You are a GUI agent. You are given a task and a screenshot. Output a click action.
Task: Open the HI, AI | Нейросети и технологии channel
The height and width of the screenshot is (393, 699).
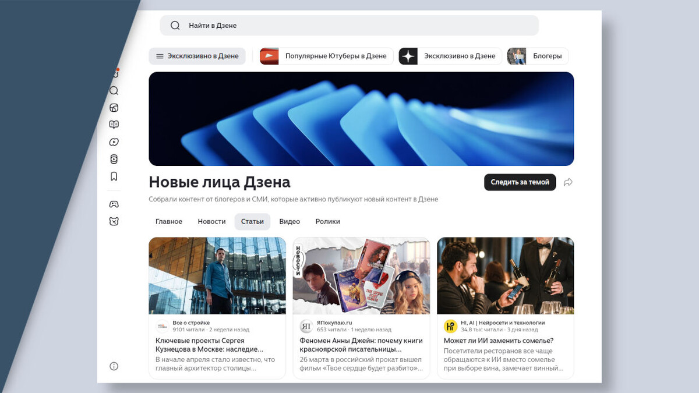coord(503,323)
